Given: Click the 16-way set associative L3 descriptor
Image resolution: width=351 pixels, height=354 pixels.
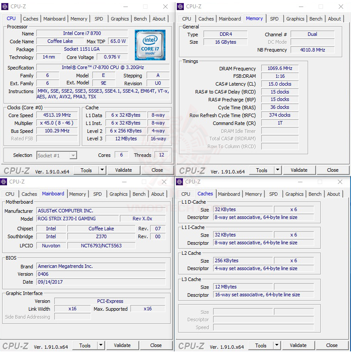Looking at the screenshot, I should point(263,295).
